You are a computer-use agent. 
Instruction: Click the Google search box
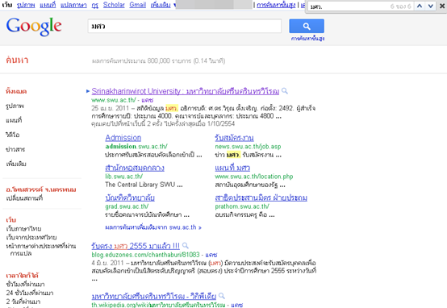[185, 27]
